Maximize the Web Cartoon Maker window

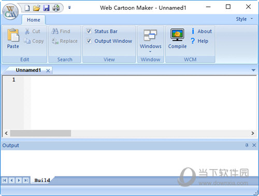point(228,7)
